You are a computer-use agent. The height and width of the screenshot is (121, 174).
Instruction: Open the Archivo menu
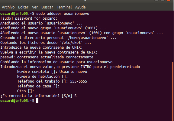[x=8, y=7]
